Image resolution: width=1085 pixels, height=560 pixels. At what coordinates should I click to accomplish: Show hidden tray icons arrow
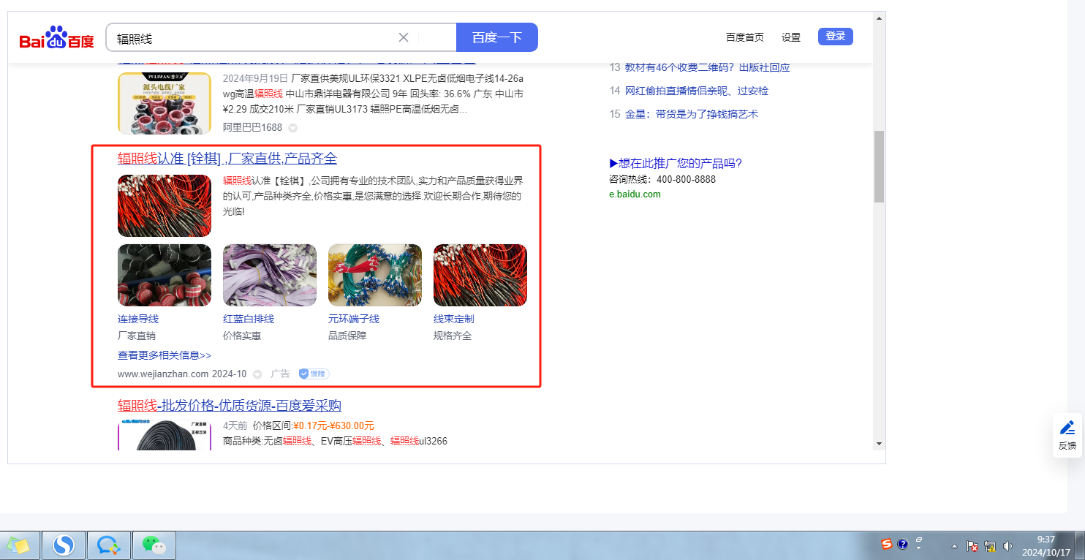click(953, 546)
